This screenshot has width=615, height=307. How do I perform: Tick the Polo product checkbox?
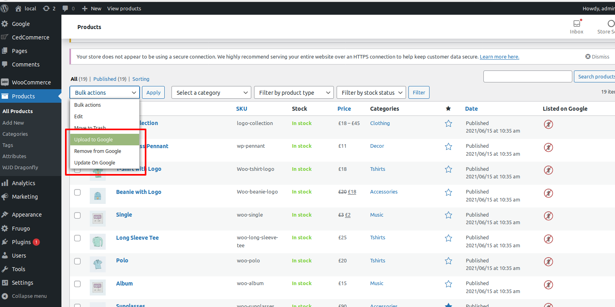coord(77,261)
